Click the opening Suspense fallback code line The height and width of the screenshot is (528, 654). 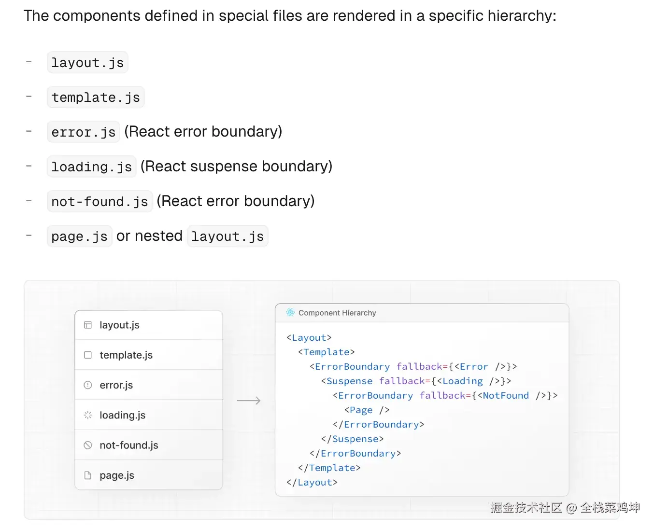tap(416, 381)
